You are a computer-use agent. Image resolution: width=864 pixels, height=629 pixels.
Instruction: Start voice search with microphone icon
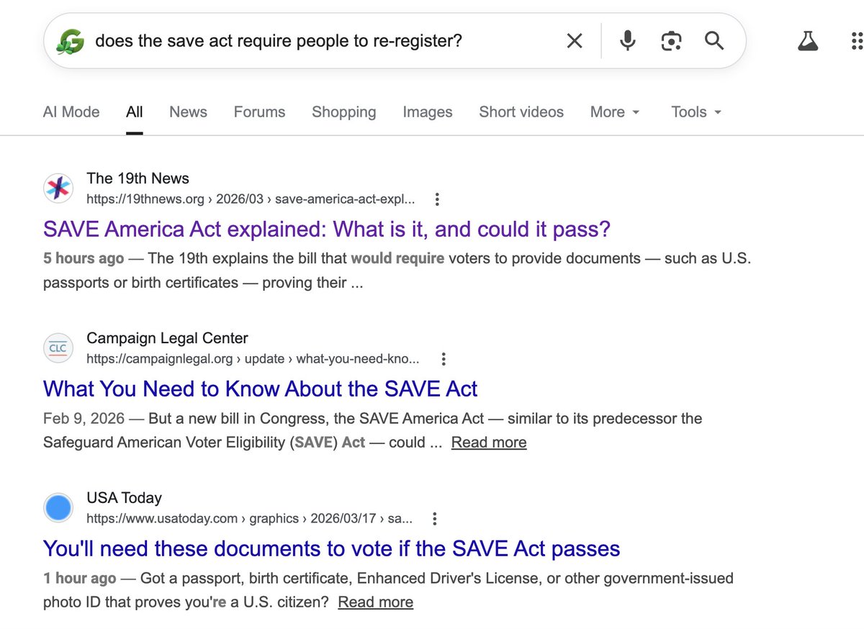tap(628, 41)
